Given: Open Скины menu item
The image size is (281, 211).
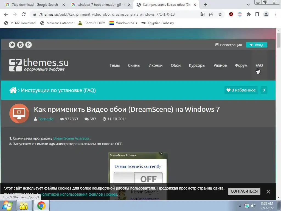Looking at the screenshot, I should coord(134,65).
